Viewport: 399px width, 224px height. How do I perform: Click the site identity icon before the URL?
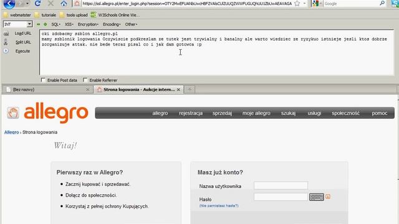[x=77, y=4]
